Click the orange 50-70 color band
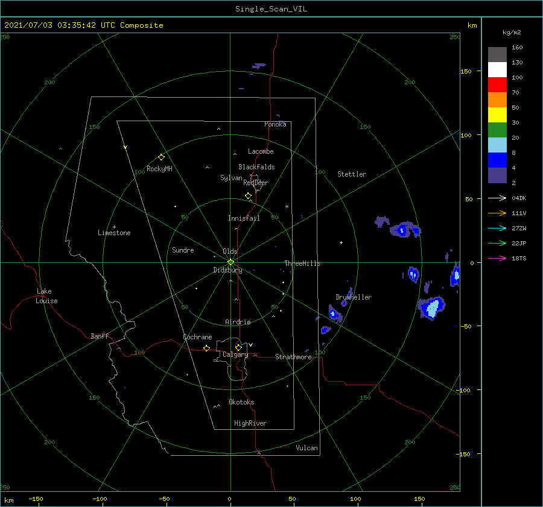 pyautogui.click(x=497, y=100)
